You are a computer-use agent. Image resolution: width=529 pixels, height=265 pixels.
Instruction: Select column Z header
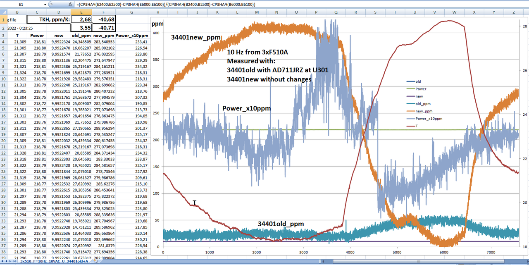513,12
